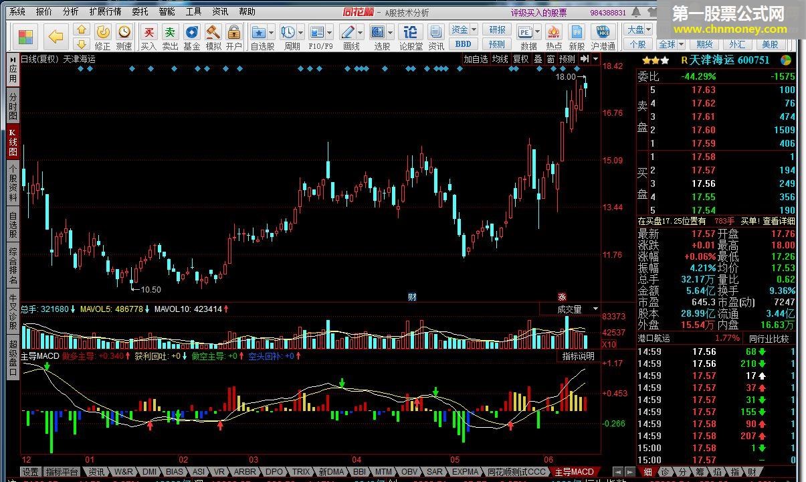Click the BBD button
Image resolution: width=806 pixels, height=482 pixels.
[x=464, y=44]
